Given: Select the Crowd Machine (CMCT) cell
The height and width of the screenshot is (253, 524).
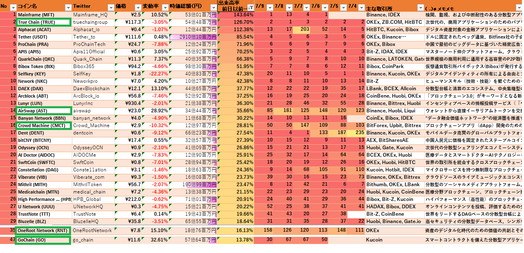Looking at the screenshot, I should (44, 125).
